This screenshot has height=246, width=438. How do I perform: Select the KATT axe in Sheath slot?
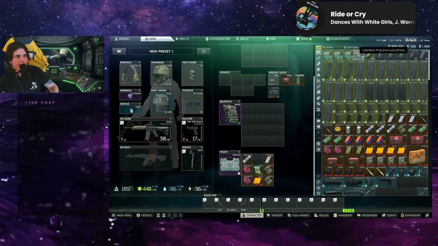click(x=192, y=160)
